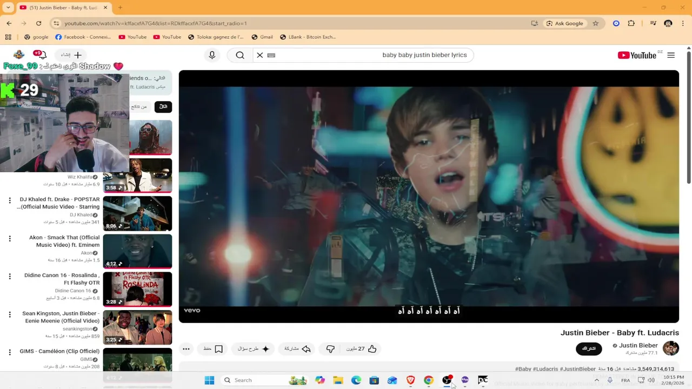Open Gmail bookmark
This screenshot has width=692, height=389.
point(262,37)
